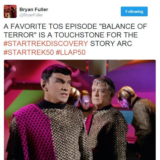The height and width of the screenshot is (160, 160).
Task: Open the #LLAP50 hashtag
Action: click(x=71, y=52)
